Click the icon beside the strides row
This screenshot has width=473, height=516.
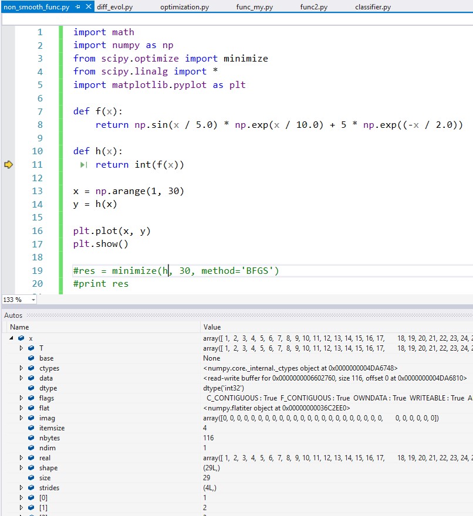[31, 487]
